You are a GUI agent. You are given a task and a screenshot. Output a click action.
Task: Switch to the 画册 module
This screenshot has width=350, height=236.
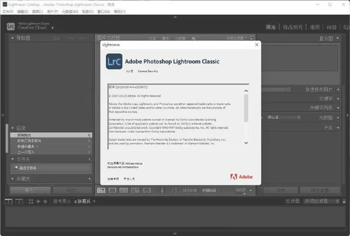(332, 27)
